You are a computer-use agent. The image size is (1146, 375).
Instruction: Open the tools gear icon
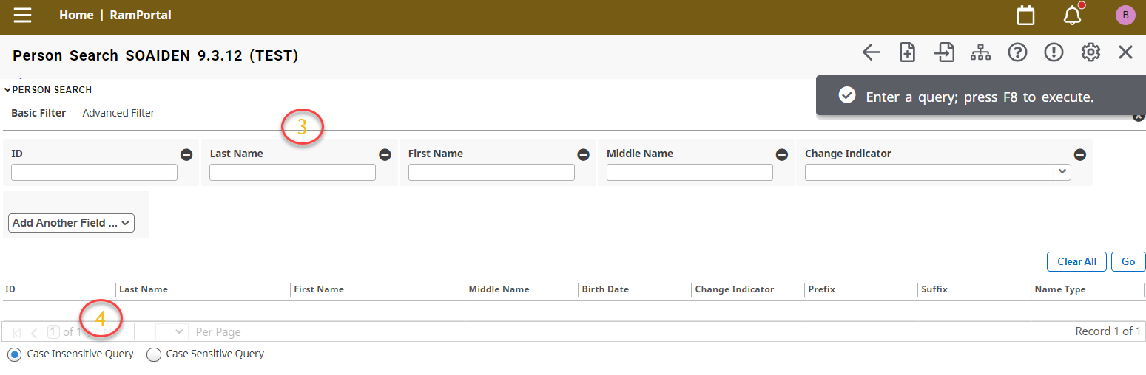tap(1091, 52)
